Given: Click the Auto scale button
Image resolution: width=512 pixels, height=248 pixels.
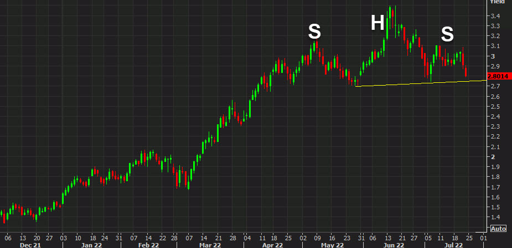Looking at the screenshot, I should (x=498, y=229).
